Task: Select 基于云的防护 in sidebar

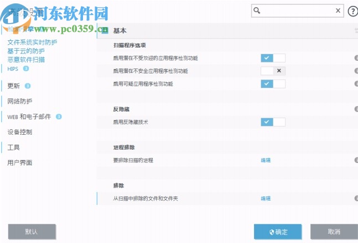Action: (x=26, y=51)
